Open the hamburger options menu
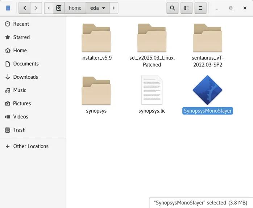253x208 pixels. click(200, 8)
